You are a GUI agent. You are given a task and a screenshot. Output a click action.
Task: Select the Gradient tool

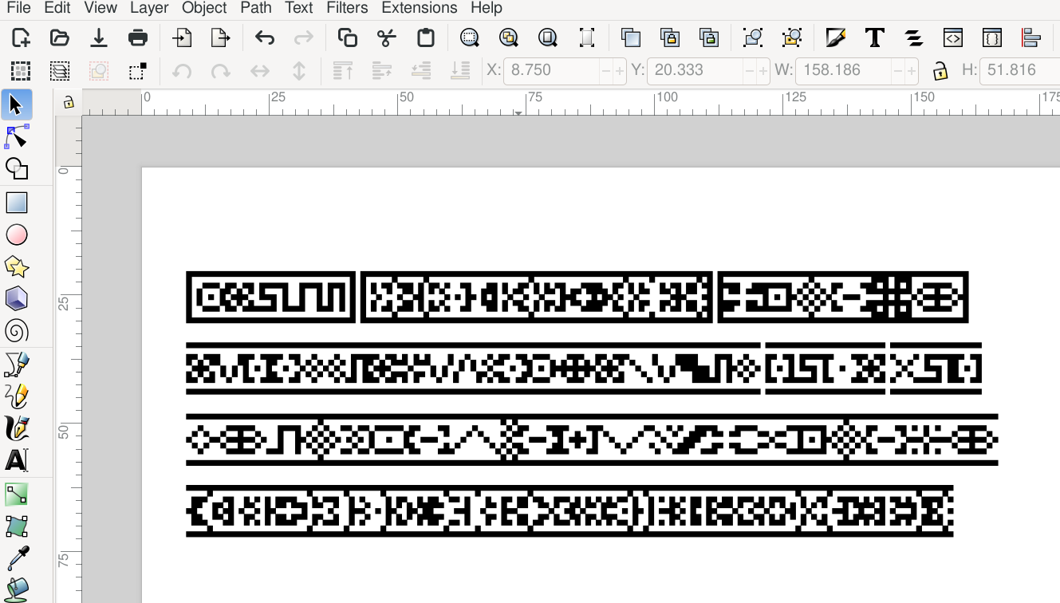point(17,495)
